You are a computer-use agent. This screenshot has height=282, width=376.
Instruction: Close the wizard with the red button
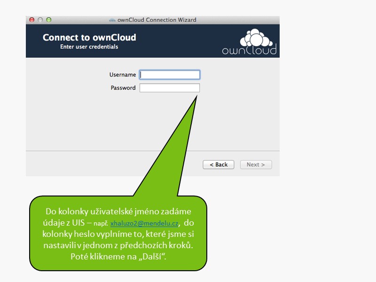point(32,20)
